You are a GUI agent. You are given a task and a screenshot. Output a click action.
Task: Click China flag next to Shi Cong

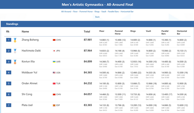[54, 94]
